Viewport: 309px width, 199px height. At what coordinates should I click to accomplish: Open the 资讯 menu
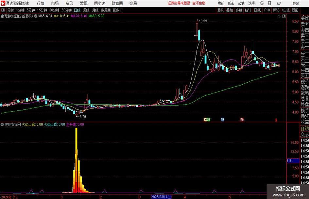coord(69,3)
